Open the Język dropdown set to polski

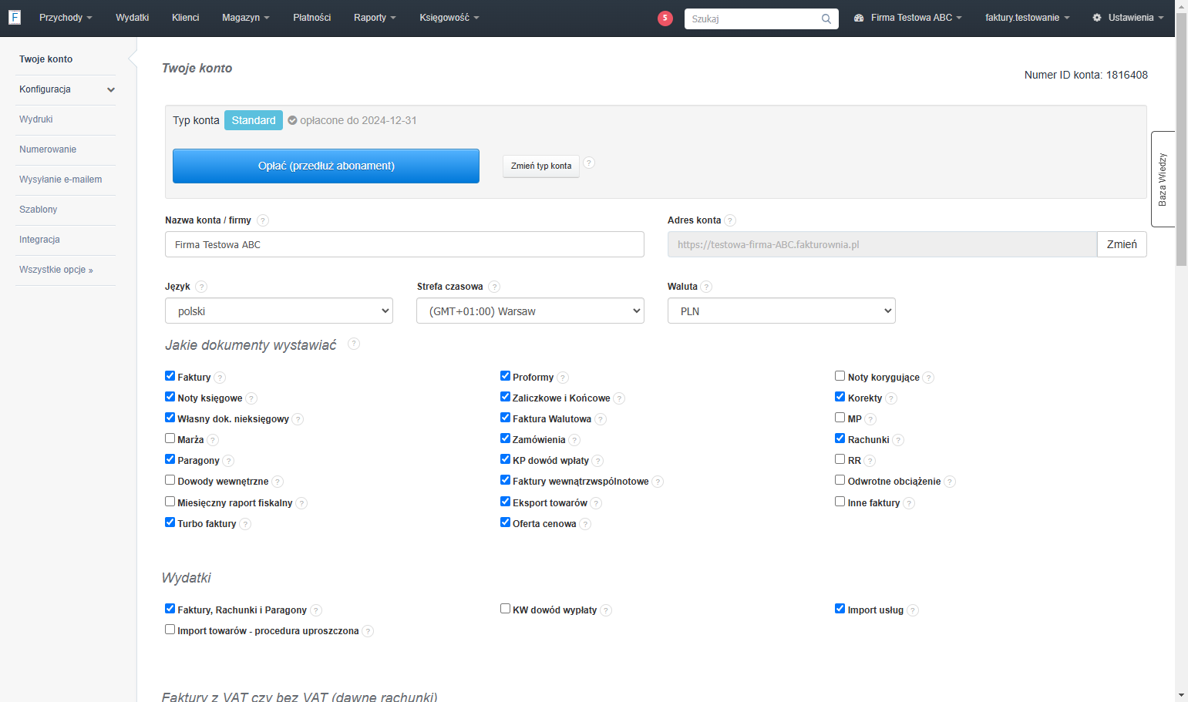(x=279, y=311)
